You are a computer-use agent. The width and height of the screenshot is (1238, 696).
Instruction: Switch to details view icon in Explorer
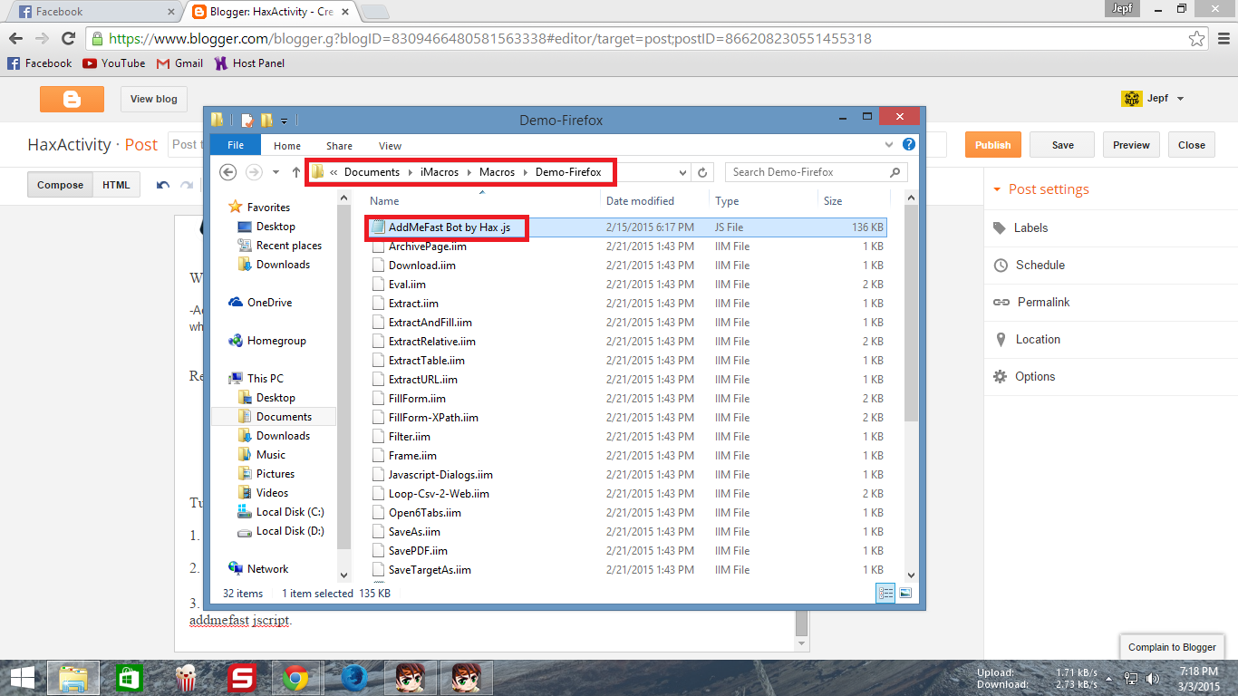(x=885, y=593)
